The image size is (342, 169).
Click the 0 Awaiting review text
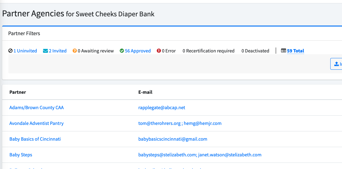coord(96,51)
